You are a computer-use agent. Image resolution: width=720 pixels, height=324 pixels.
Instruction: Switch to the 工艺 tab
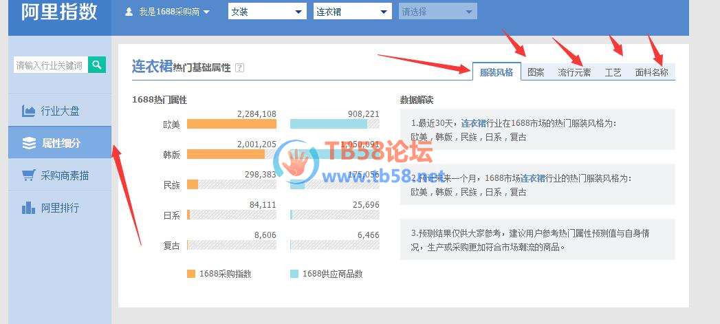(613, 72)
